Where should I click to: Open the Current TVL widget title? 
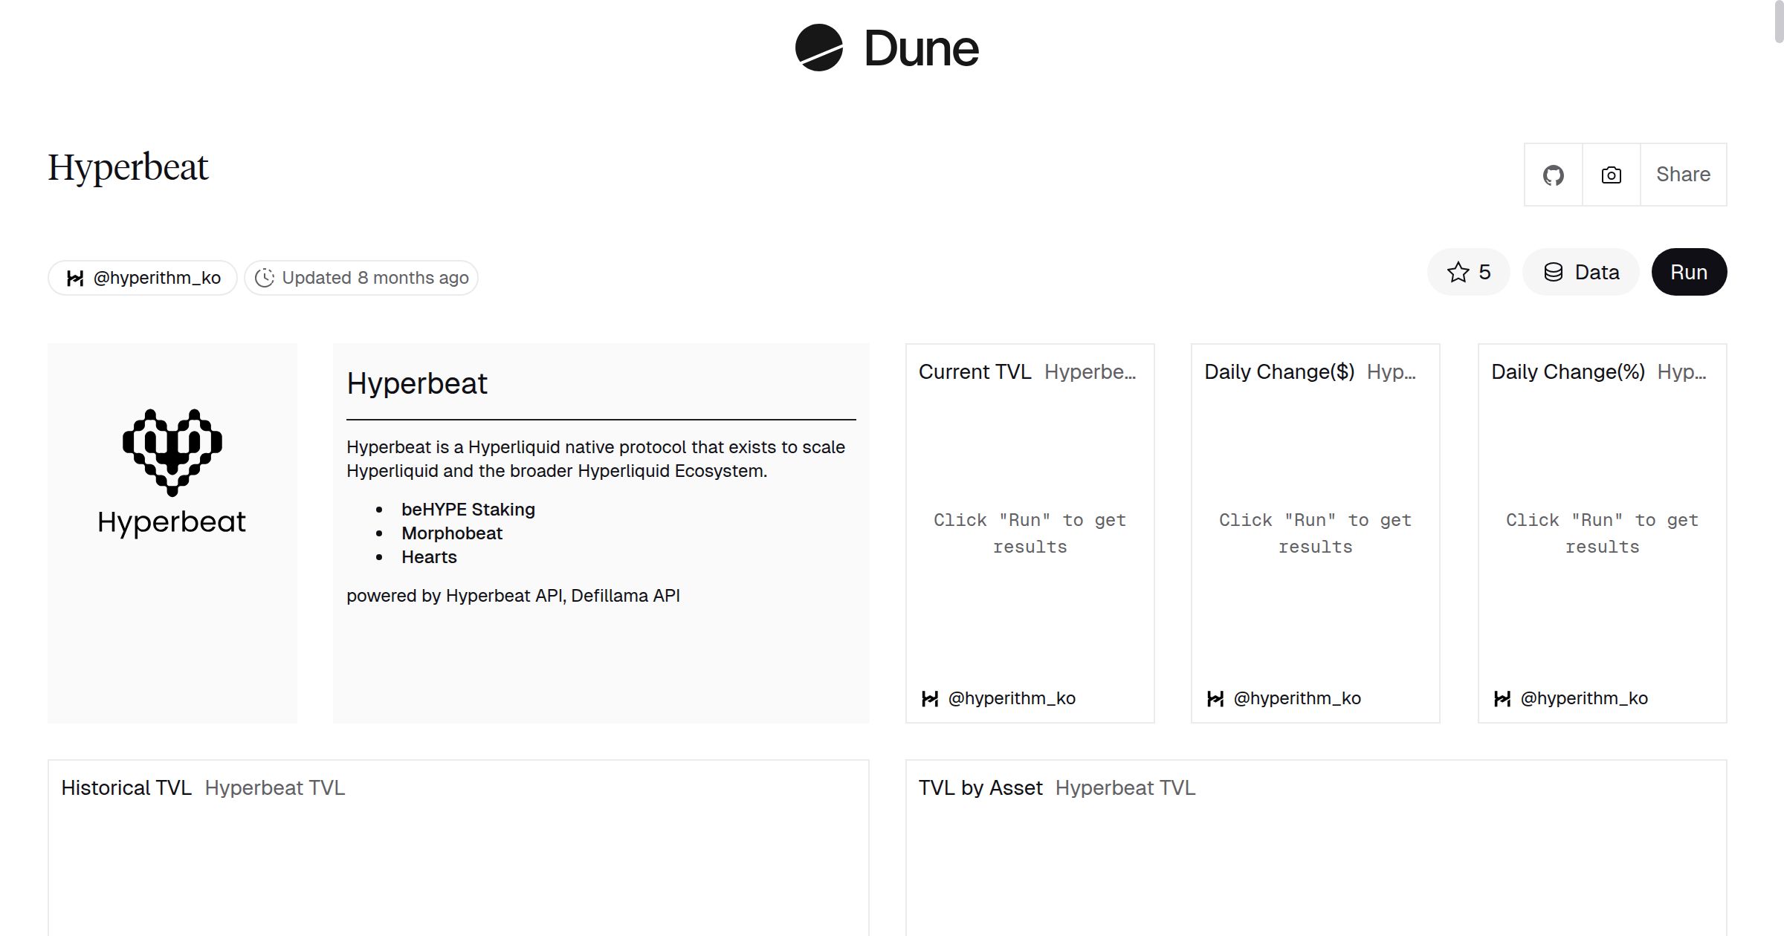(x=975, y=371)
